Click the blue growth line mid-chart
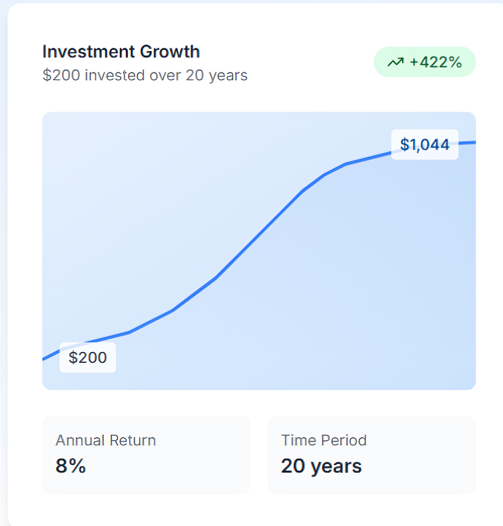The width and height of the screenshot is (503, 526). click(259, 235)
